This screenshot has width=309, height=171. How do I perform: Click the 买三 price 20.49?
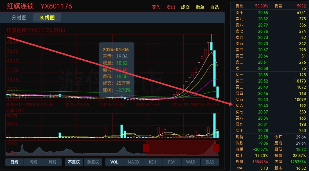[263, 87]
